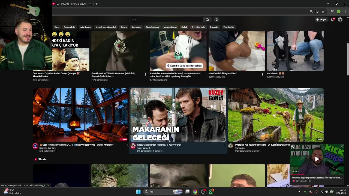Viewport: 349px width, 196px height.
Task: Select the Yeni öneriler chip
Action: point(229,27)
